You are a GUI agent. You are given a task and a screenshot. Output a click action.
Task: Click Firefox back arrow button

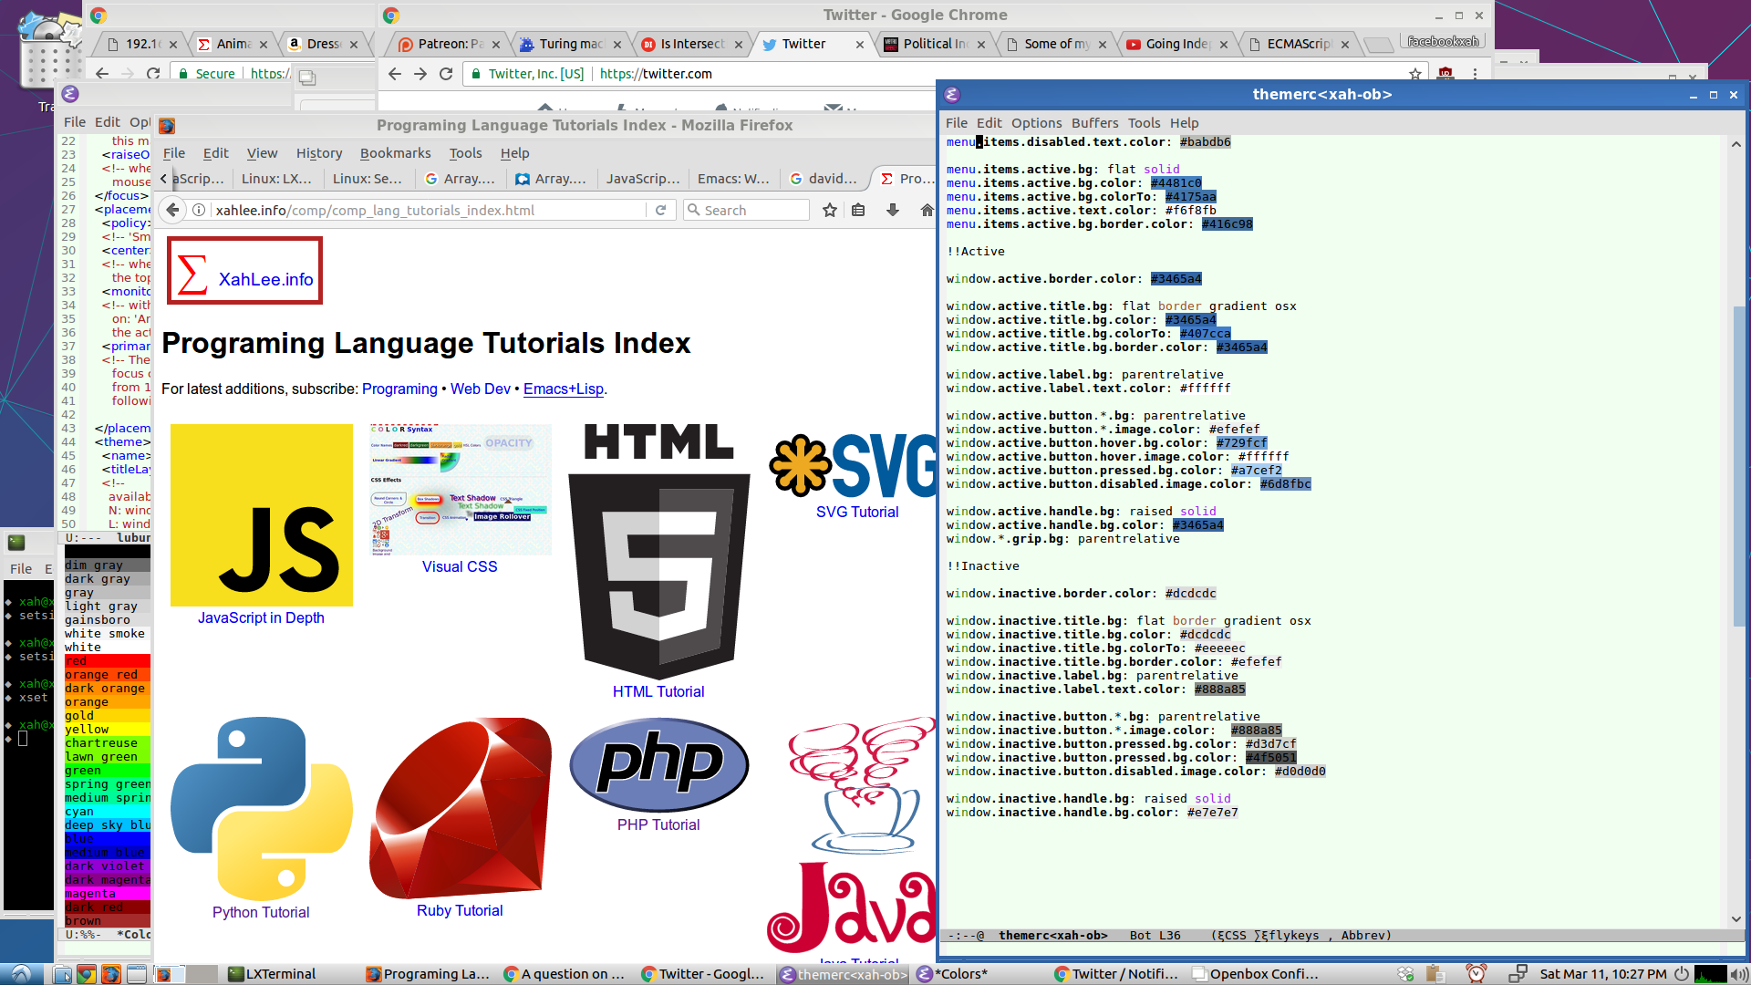173,210
